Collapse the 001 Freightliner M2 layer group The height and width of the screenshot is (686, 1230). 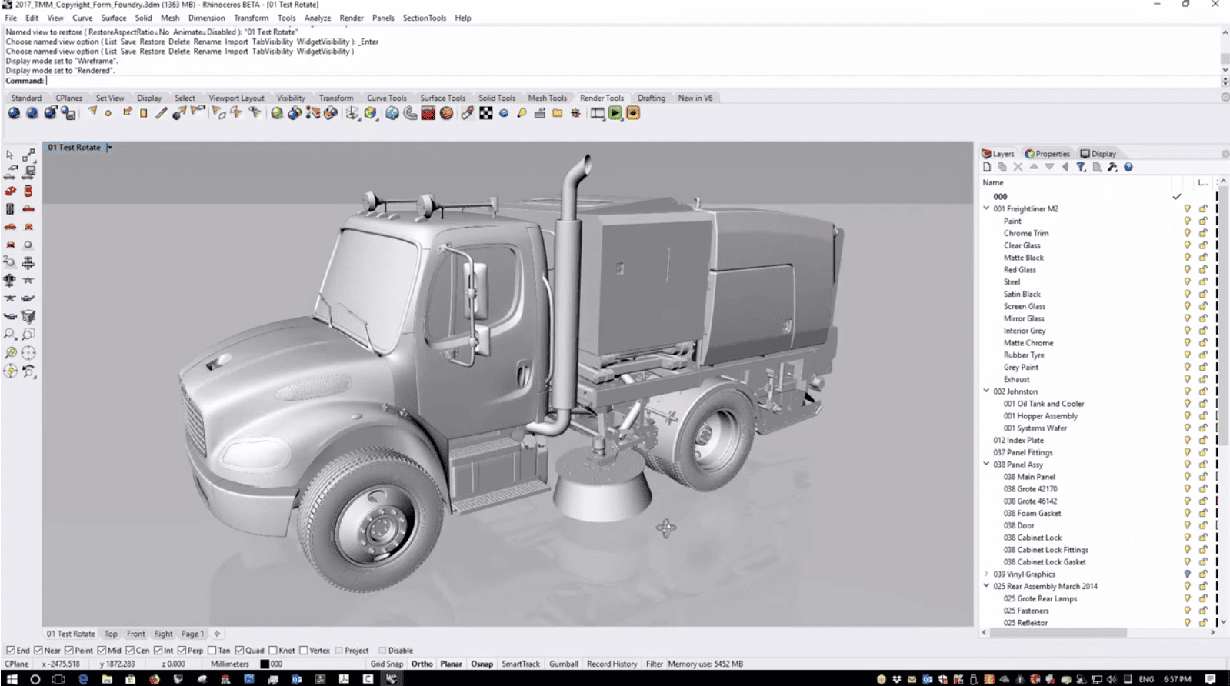click(x=986, y=208)
